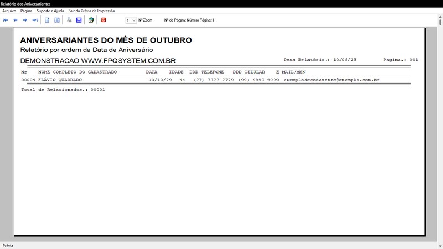Click 'Prévia' in the status bar
Screen dimensions: 443x249
(x=8, y=246)
